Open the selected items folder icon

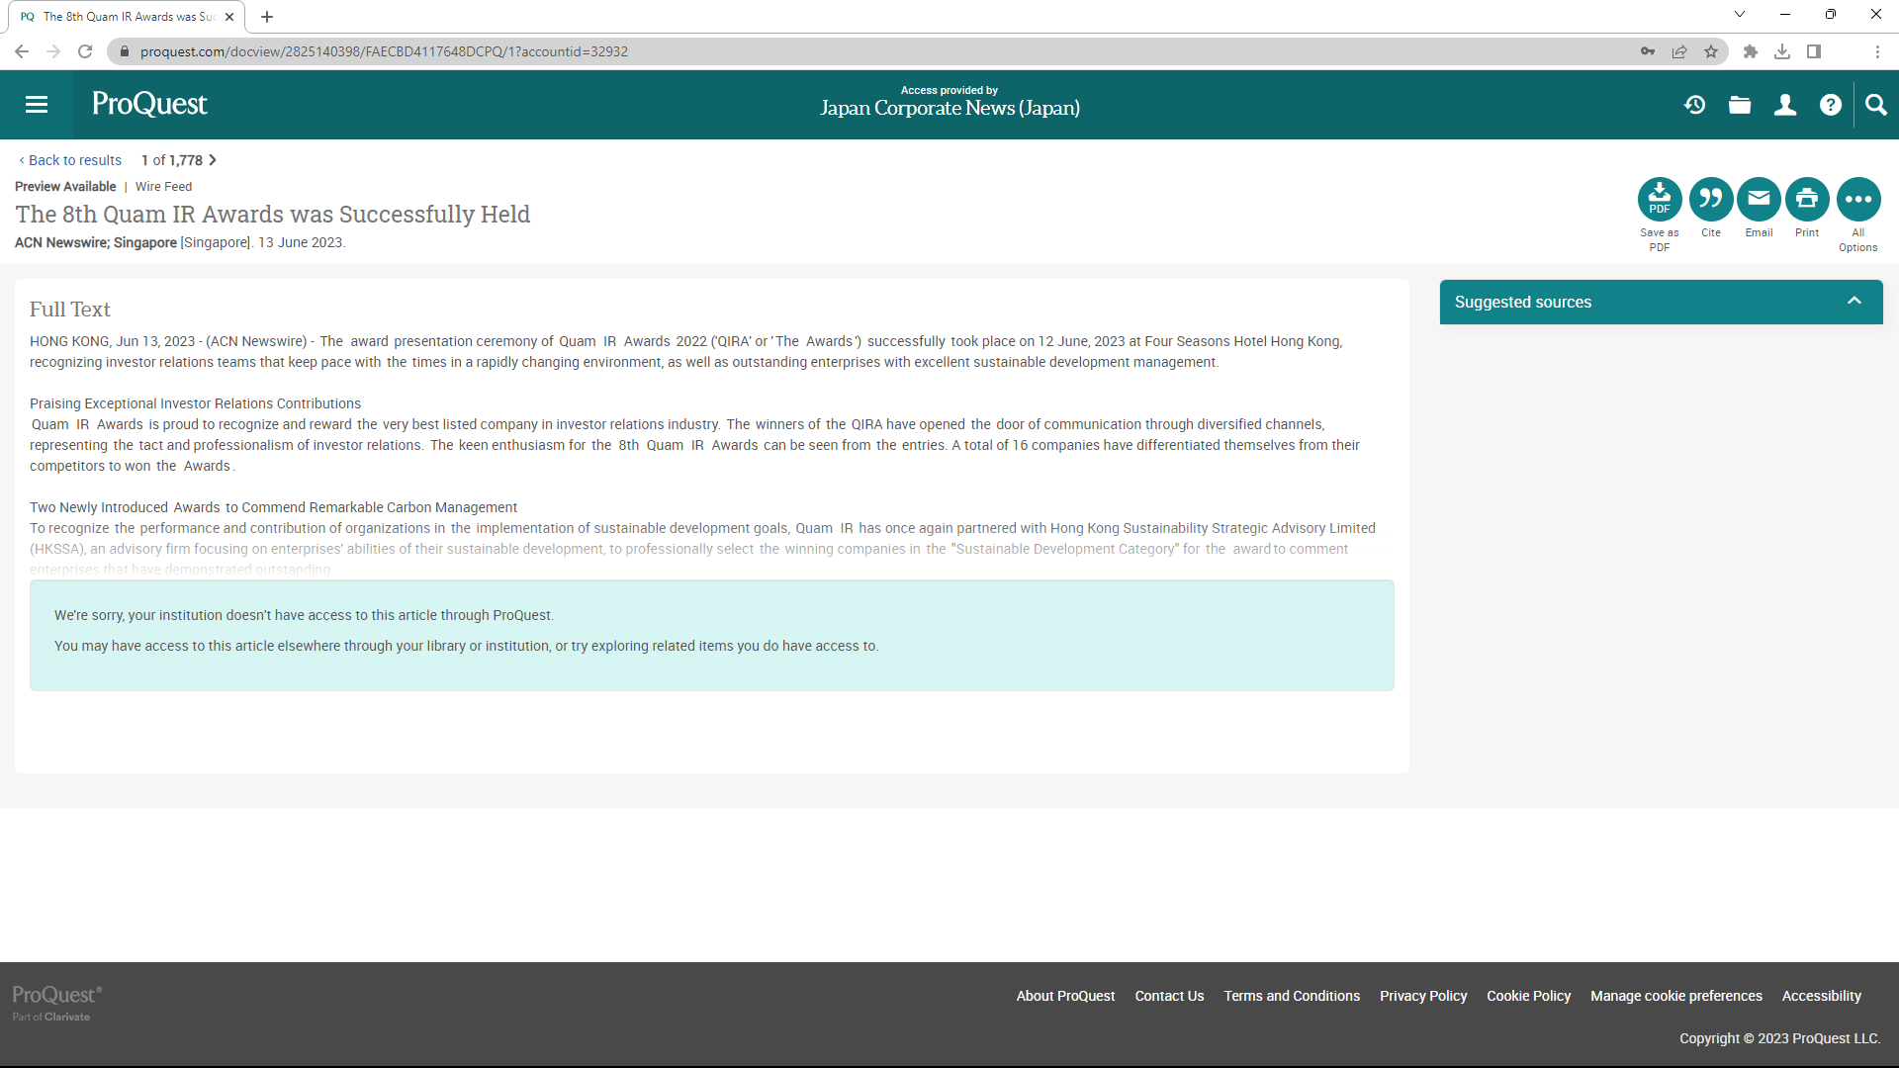1740,105
